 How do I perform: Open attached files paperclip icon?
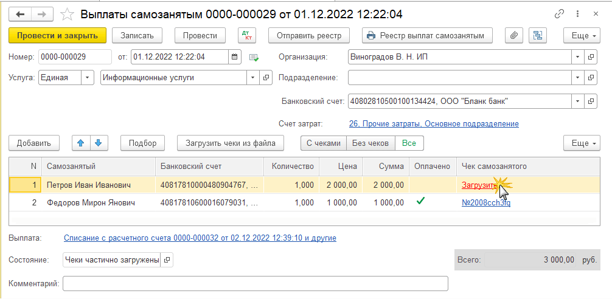coord(513,35)
